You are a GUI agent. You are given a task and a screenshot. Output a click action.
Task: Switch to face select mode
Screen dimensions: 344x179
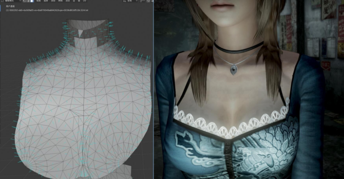click(x=32, y=1)
